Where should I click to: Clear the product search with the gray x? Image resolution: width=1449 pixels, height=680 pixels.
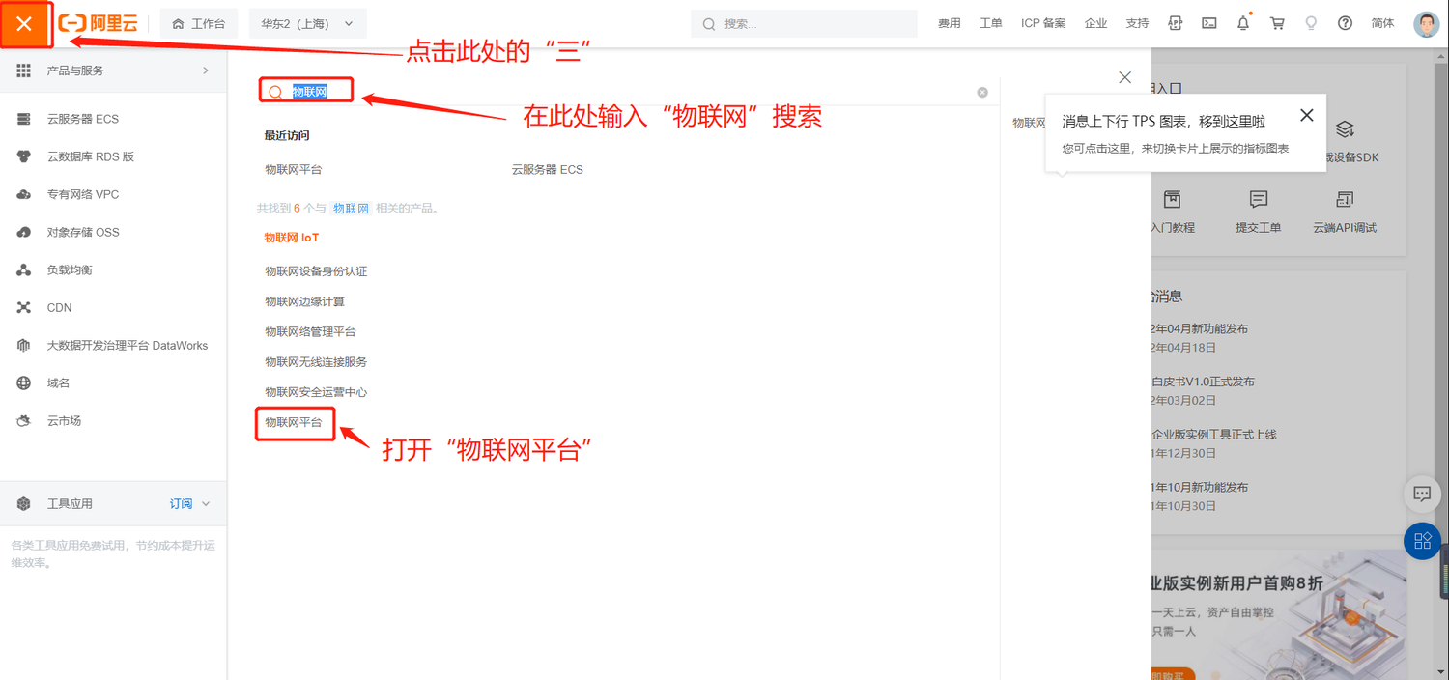(982, 93)
